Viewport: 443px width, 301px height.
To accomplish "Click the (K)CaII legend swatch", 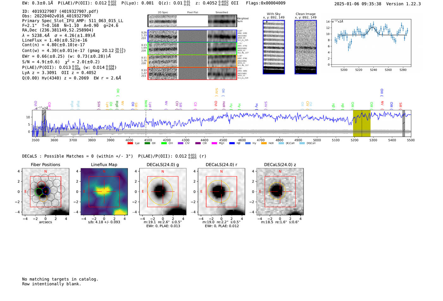I will [281, 143].
